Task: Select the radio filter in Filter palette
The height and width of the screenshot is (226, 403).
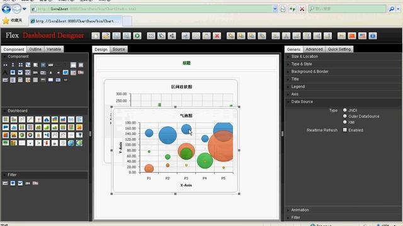Action: (13, 183)
